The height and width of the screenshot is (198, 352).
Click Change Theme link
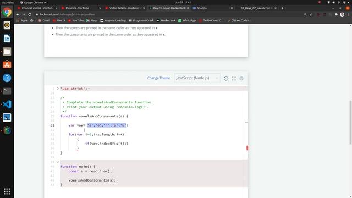coord(158,78)
